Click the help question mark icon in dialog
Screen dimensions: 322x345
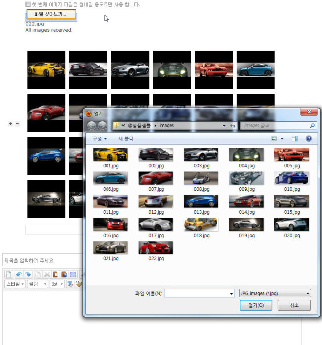click(308, 139)
